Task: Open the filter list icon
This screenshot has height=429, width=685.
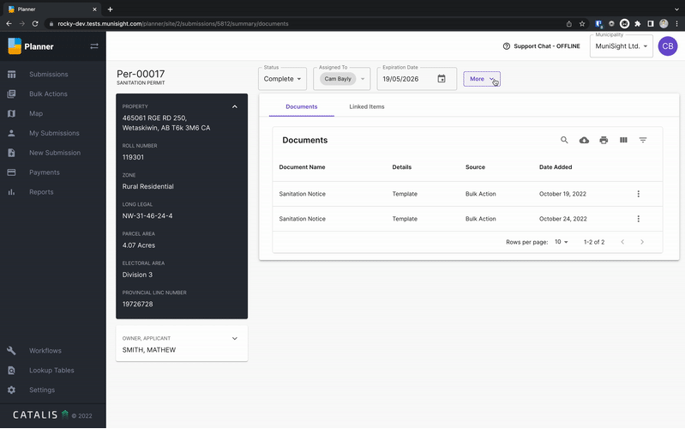Action: [x=643, y=140]
